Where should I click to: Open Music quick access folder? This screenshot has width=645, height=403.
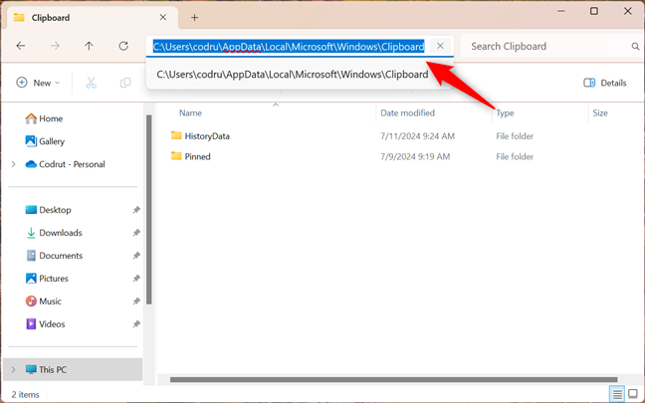[x=43, y=302]
